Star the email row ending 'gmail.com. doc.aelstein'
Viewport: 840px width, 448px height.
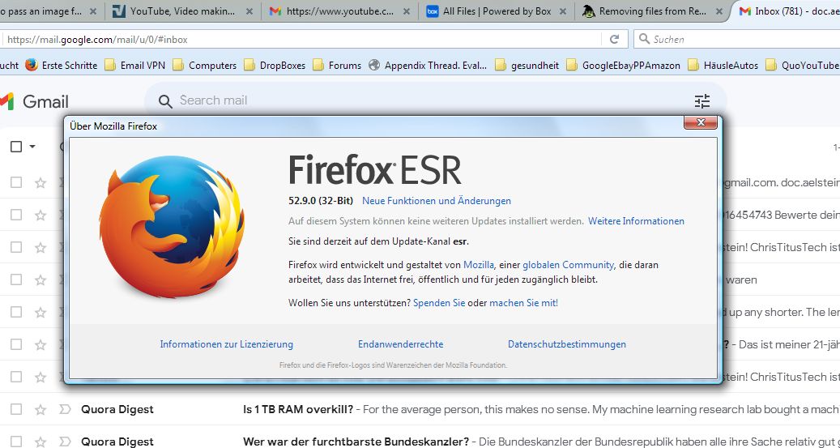click(41, 183)
